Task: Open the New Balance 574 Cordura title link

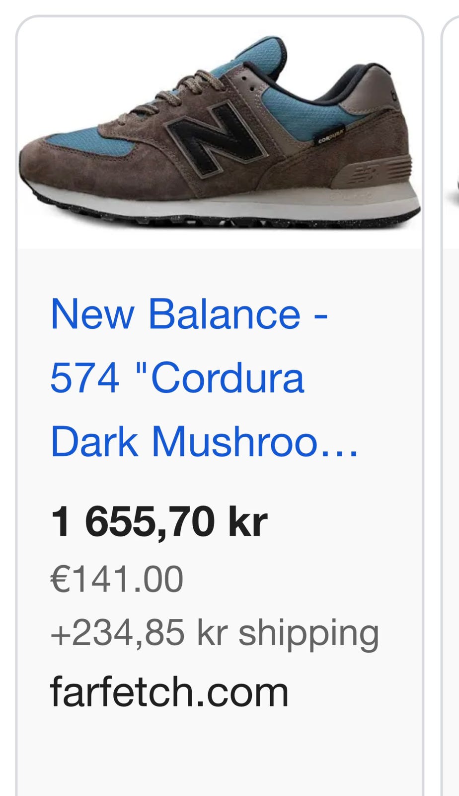Action: [x=204, y=378]
